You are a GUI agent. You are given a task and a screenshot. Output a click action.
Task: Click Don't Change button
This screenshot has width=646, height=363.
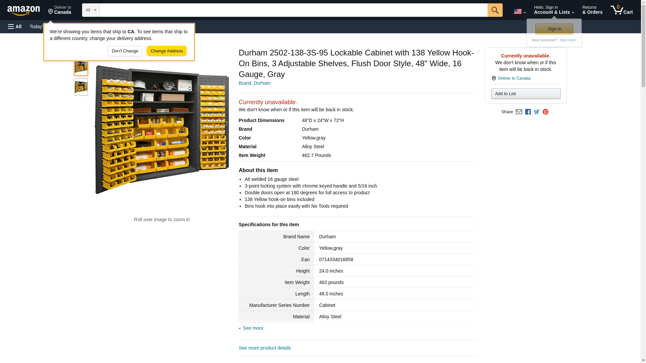[125, 51]
